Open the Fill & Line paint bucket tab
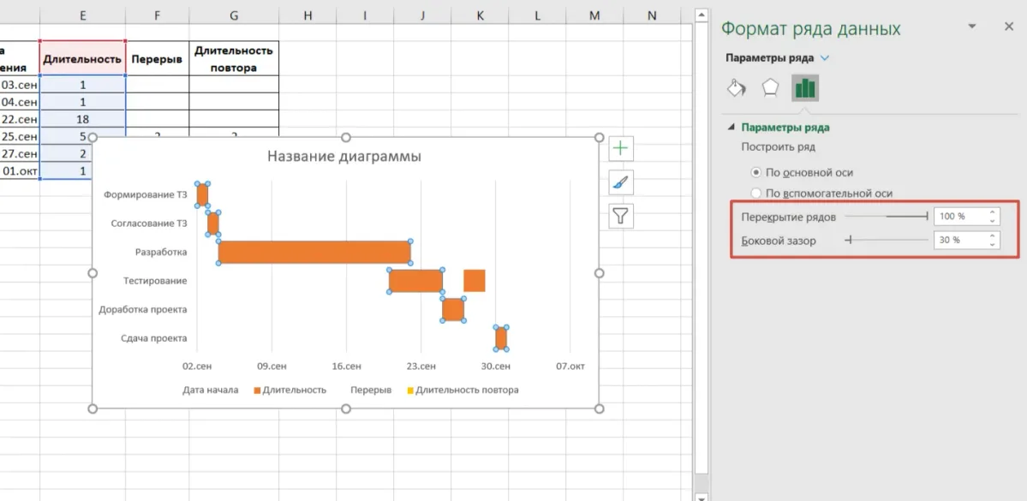Viewport: 1027px width, 501px height. pos(737,87)
